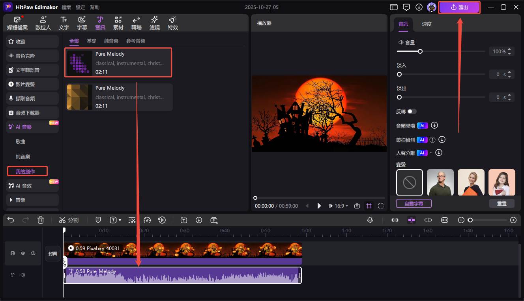Select the 純音樂 filter tab
This screenshot has width=524, height=301.
tap(111, 41)
